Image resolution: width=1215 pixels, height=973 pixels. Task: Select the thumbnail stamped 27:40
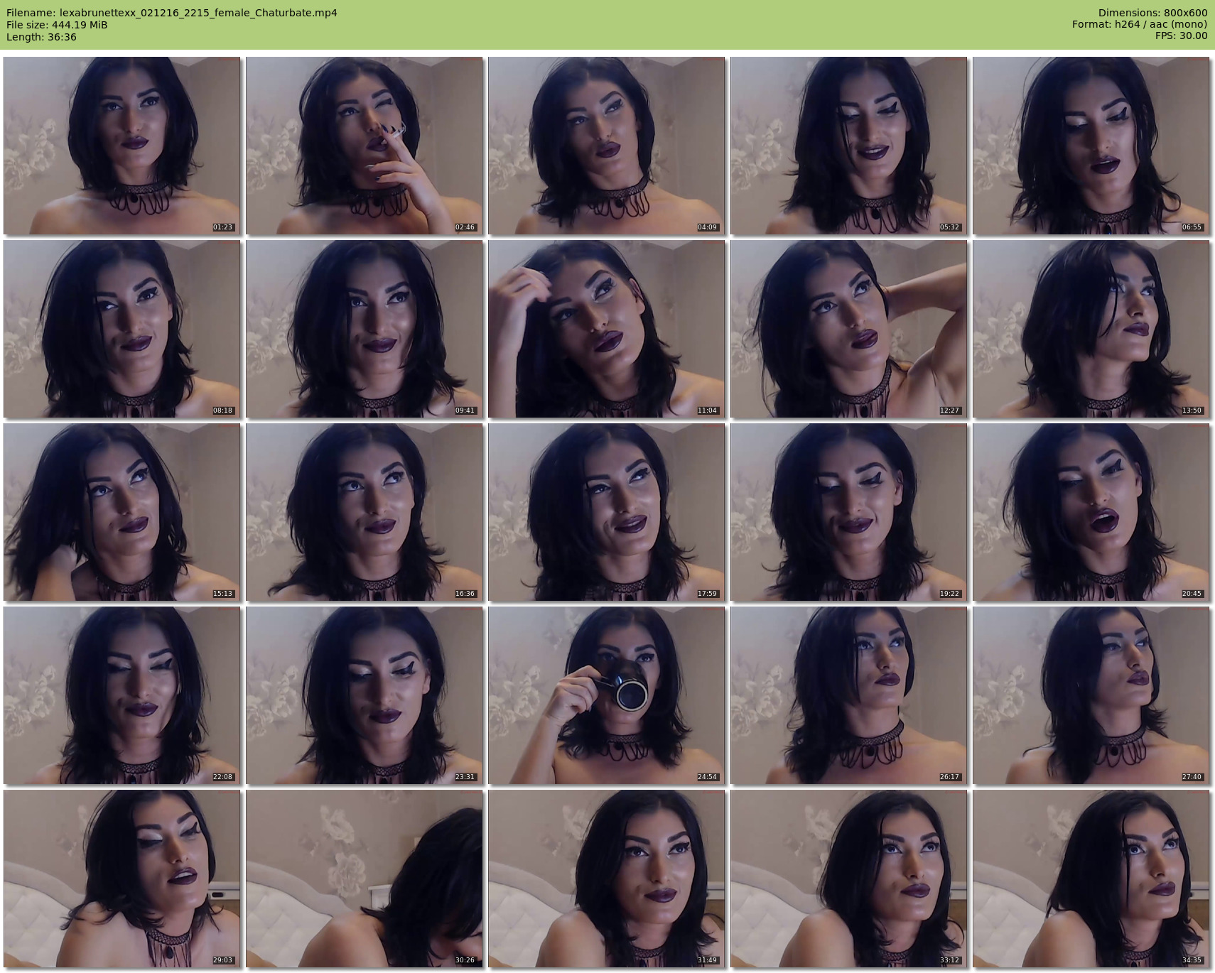1091,695
